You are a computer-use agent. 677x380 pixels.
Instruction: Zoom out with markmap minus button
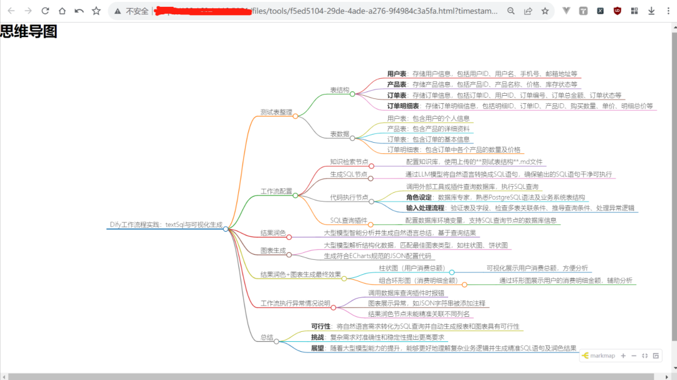[x=634, y=356]
